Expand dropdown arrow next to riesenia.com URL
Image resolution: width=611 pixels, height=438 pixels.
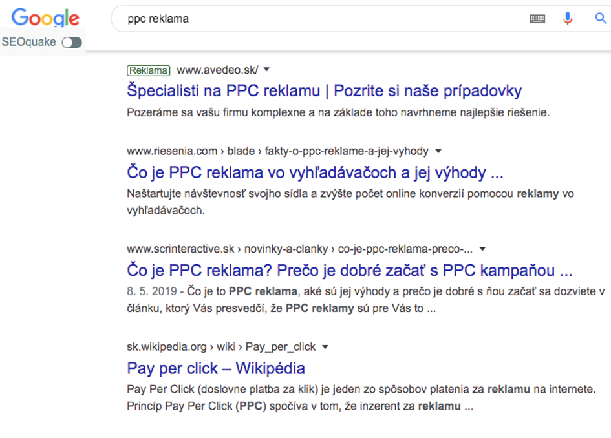(x=438, y=151)
